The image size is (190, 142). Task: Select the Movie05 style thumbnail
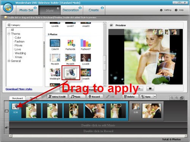[70, 58]
